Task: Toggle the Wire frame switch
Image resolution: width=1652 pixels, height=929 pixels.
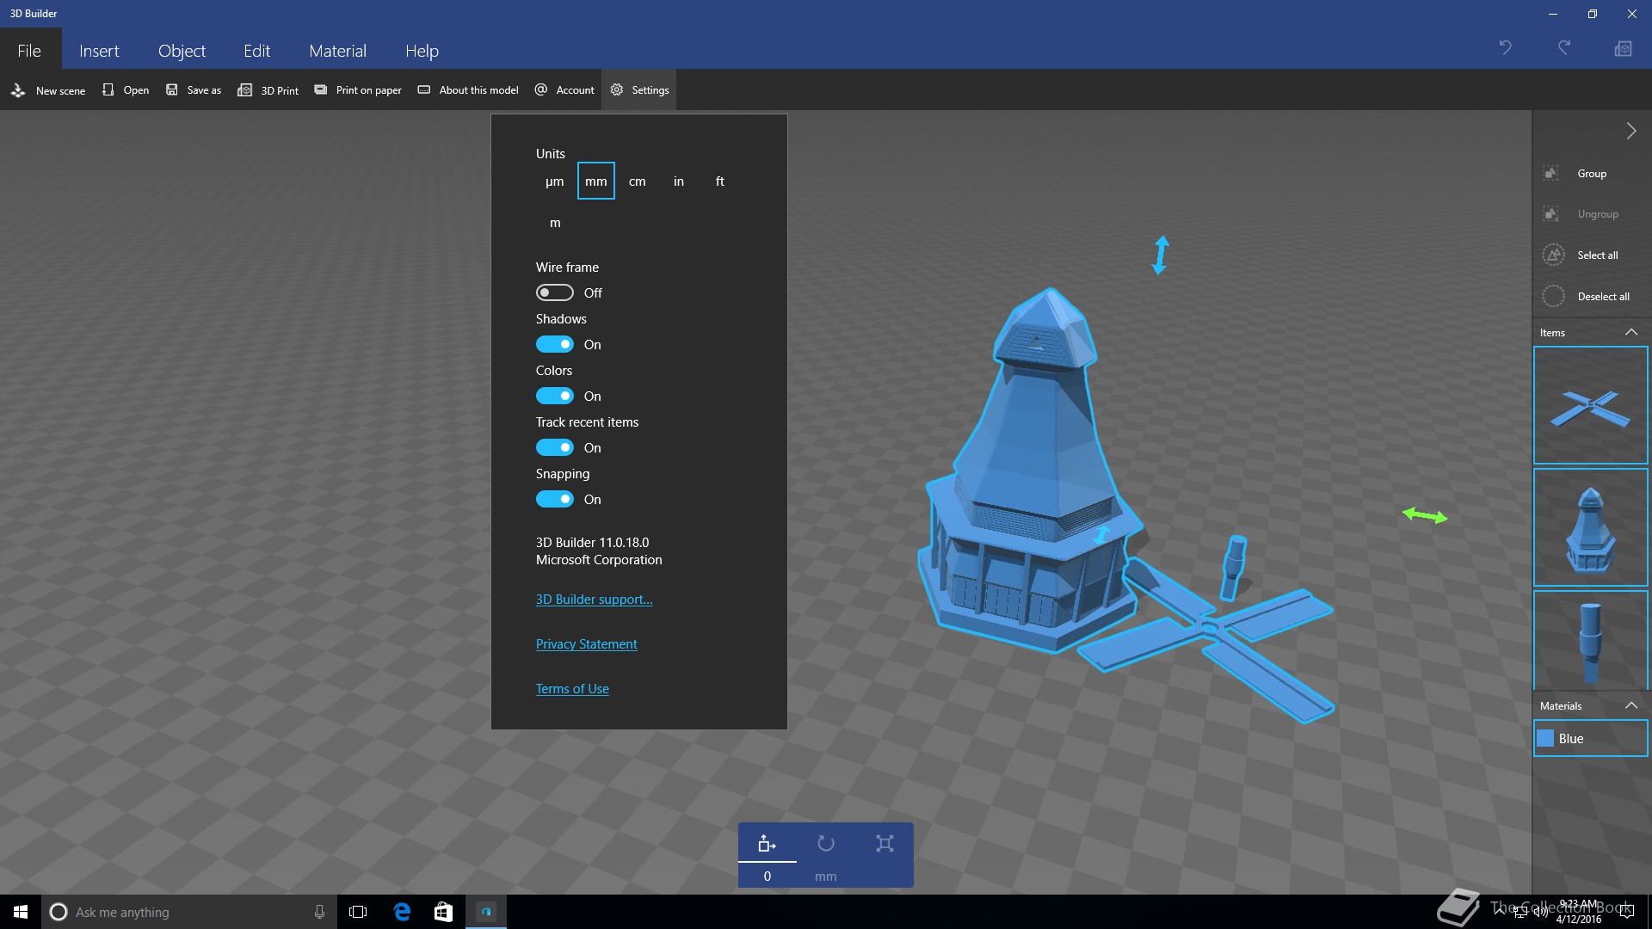Action: point(555,292)
